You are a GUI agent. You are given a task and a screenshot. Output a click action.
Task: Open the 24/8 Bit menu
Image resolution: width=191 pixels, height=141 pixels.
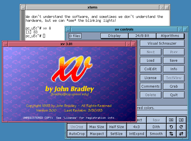(x=142, y=36)
